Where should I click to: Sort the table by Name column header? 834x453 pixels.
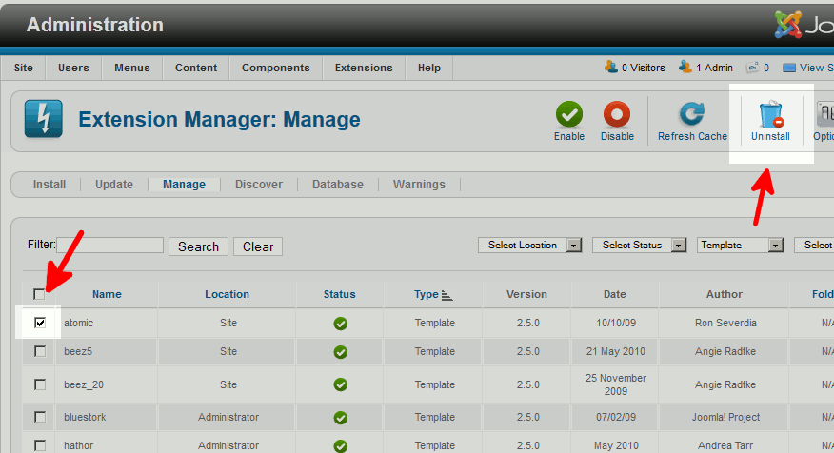[107, 295]
